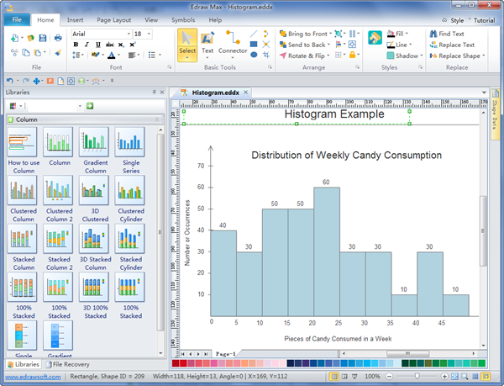504x386 pixels.
Task: Open the Page Layout ribbon tab
Action: (x=113, y=19)
